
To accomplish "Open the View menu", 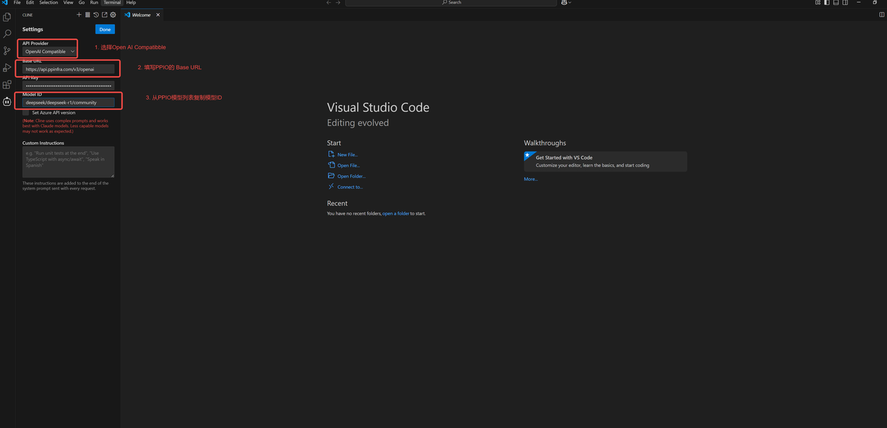I will point(68,3).
